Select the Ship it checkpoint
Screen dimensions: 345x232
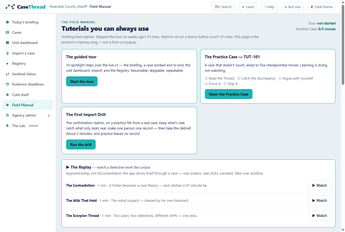click(230, 84)
